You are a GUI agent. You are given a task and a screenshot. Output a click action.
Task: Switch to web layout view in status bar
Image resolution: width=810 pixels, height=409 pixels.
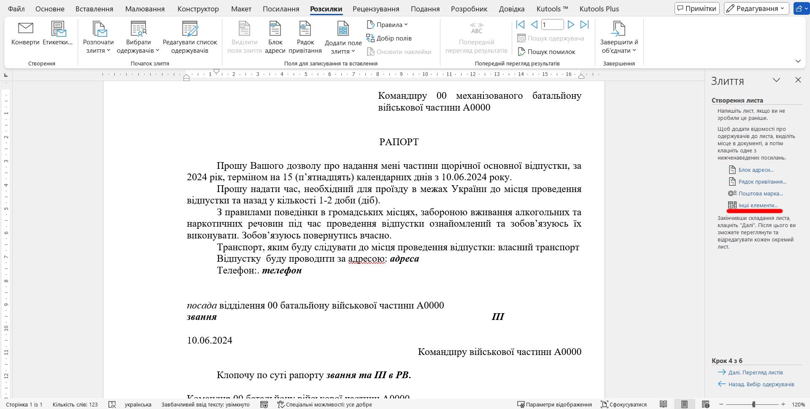[705, 404]
